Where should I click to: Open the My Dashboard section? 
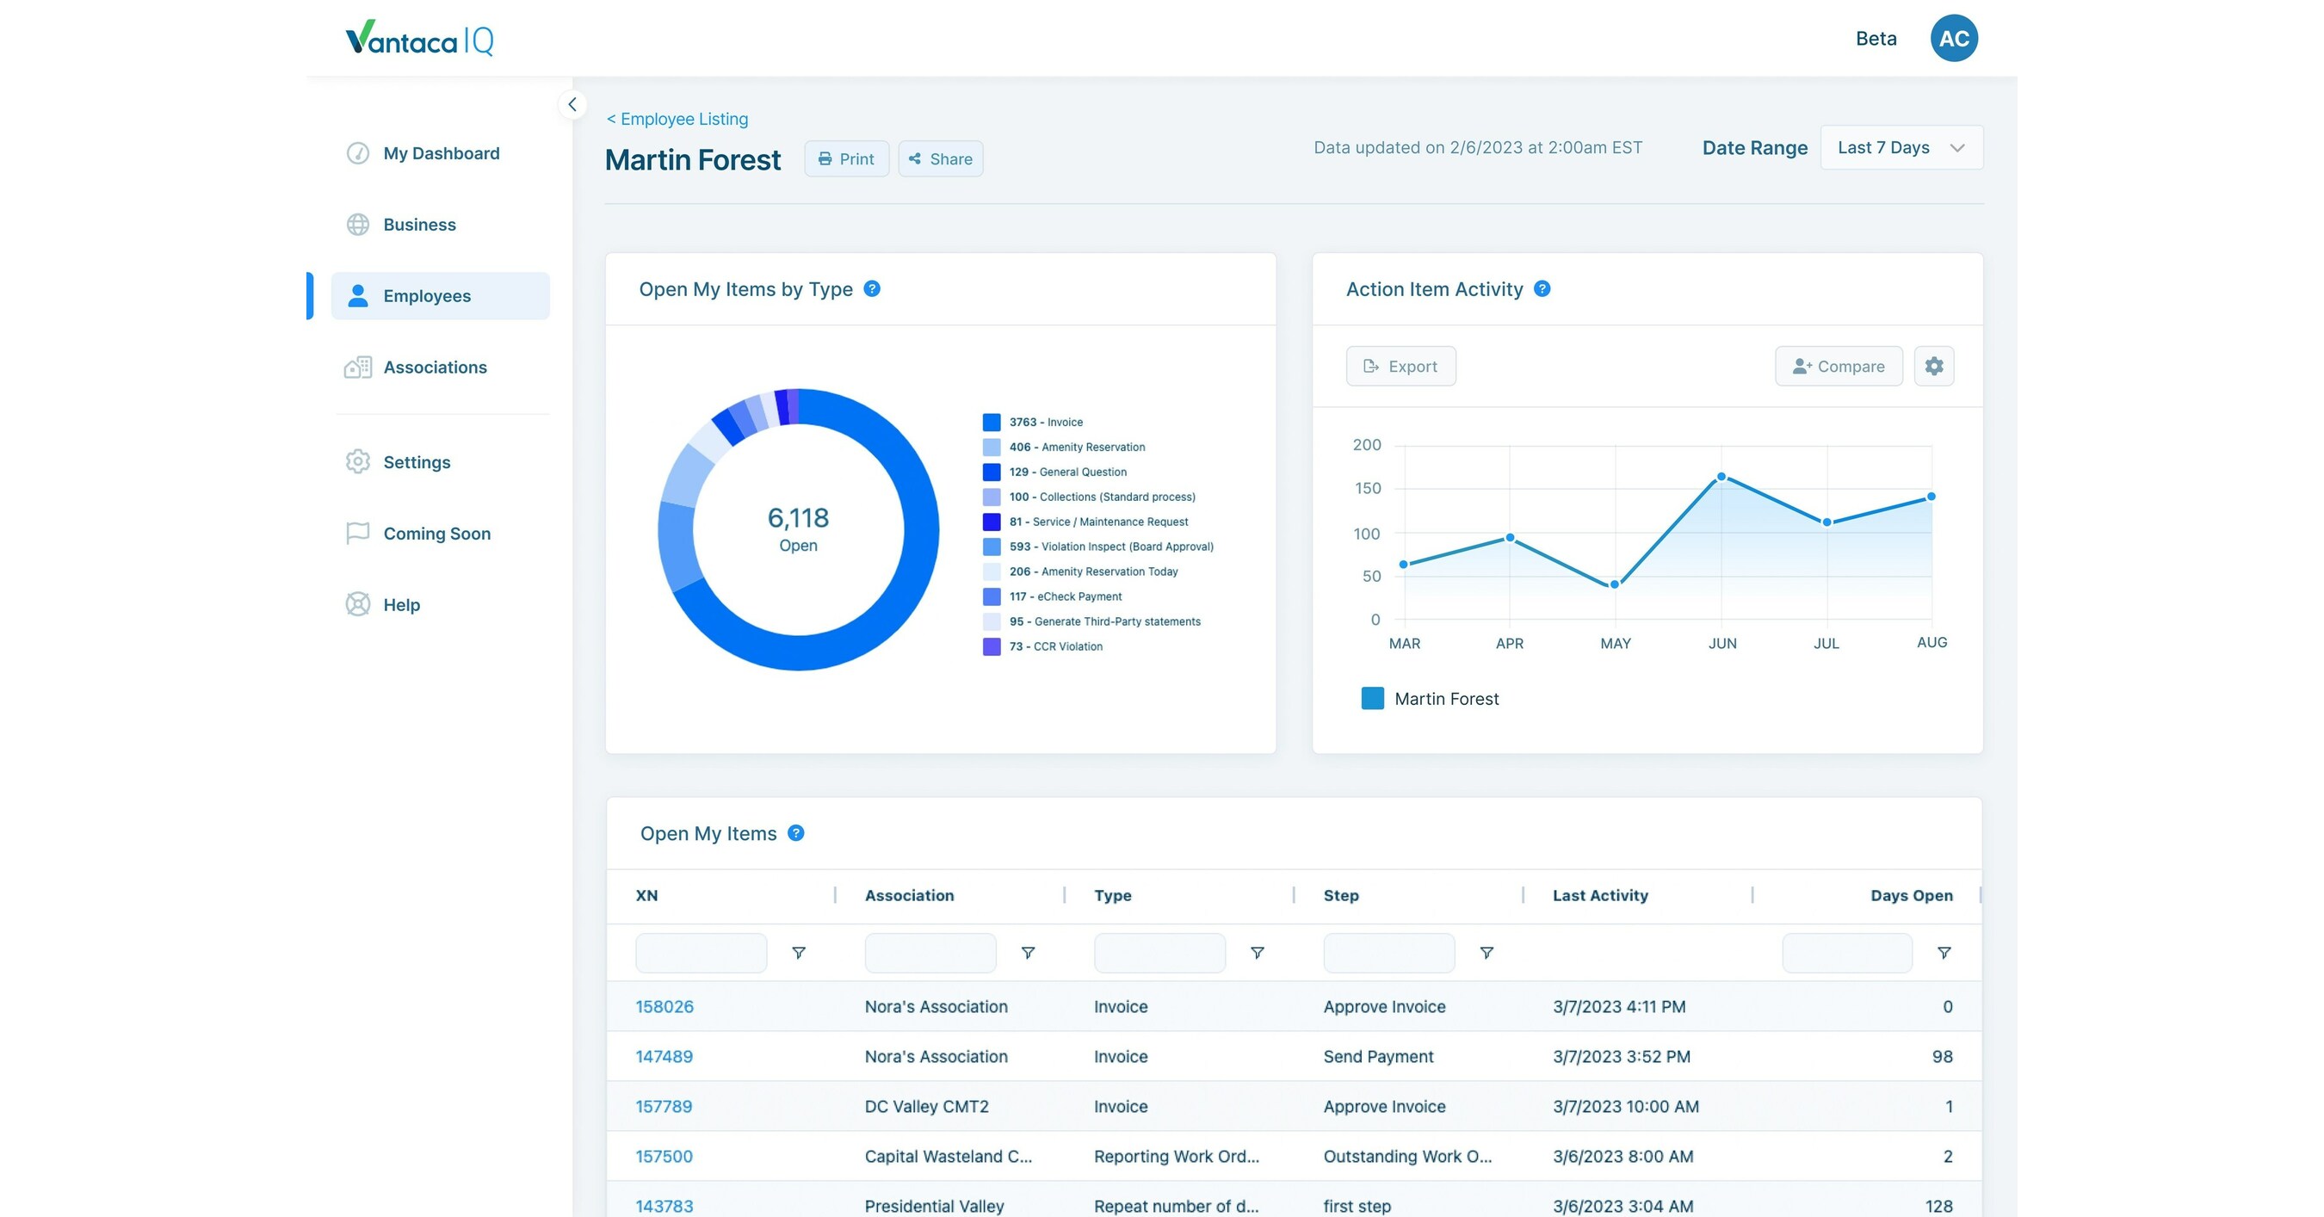pyautogui.click(x=442, y=153)
